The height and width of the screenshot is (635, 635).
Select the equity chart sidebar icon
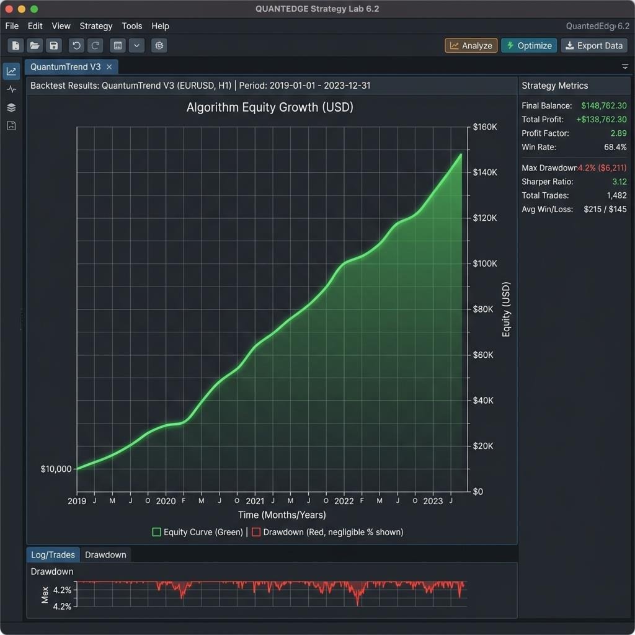11,71
